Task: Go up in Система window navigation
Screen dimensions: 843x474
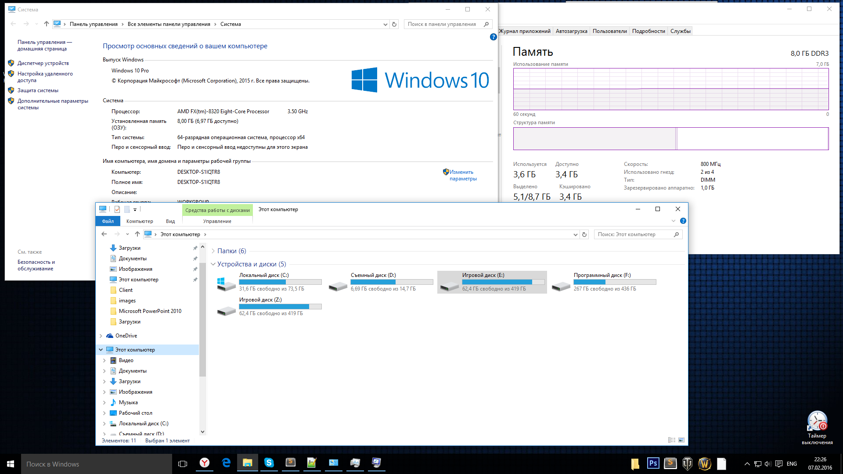Action: [47, 24]
